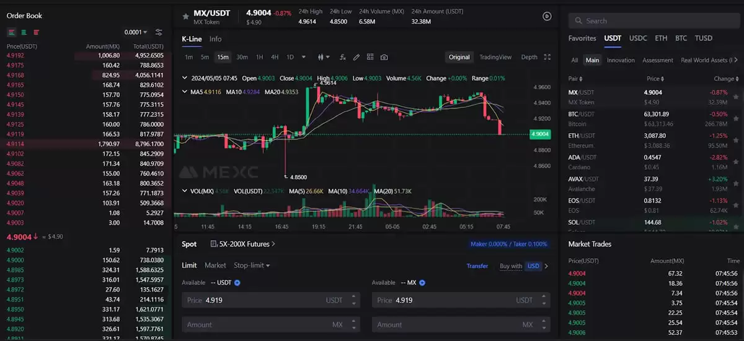Click the Transfer link

(477, 266)
